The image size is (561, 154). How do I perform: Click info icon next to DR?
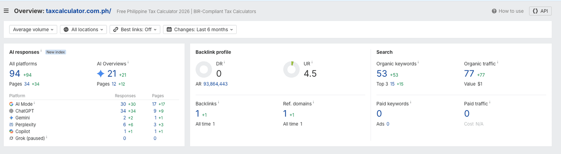coord(224,62)
